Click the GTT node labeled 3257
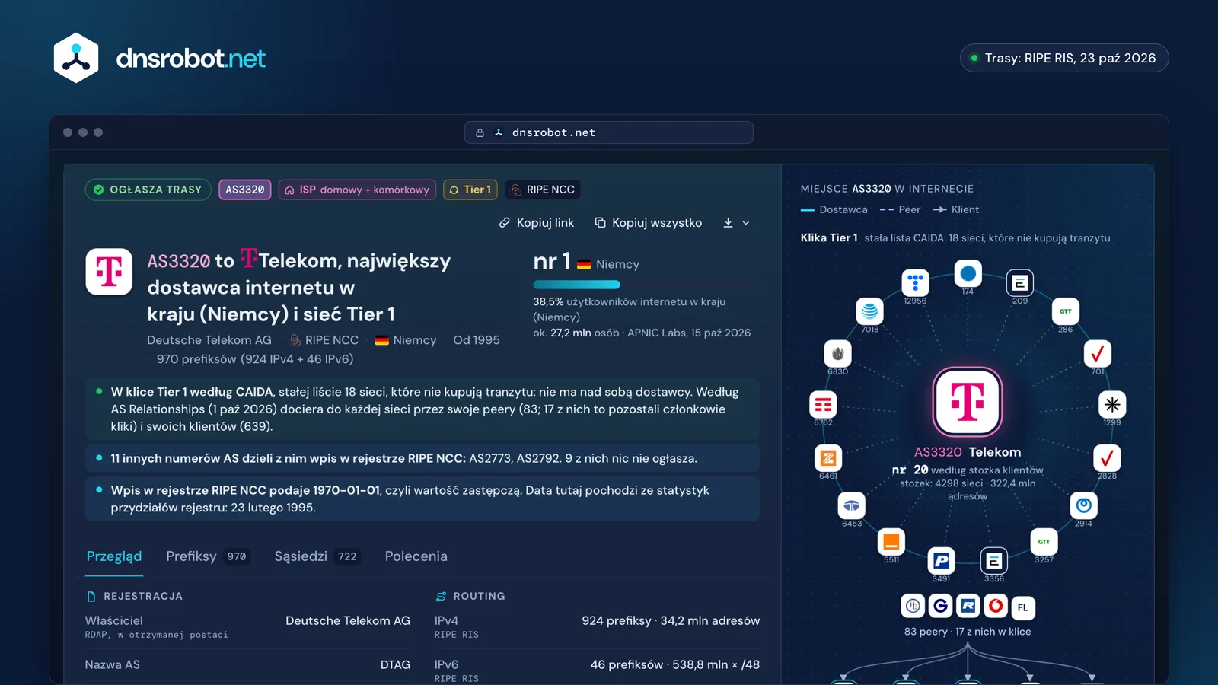Image resolution: width=1218 pixels, height=685 pixels. coord(1044,542)
